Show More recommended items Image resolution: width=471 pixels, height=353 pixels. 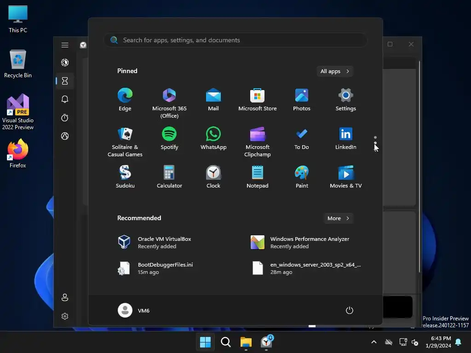338,218
